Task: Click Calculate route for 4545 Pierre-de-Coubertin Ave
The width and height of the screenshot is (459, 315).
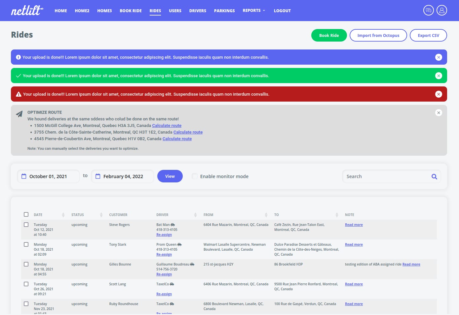Action: pos(177,139)
